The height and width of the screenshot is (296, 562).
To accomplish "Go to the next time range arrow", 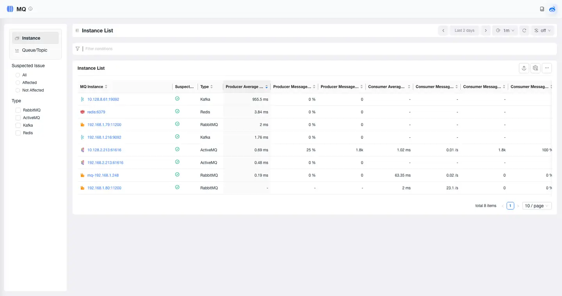I will tap(486, 30).
